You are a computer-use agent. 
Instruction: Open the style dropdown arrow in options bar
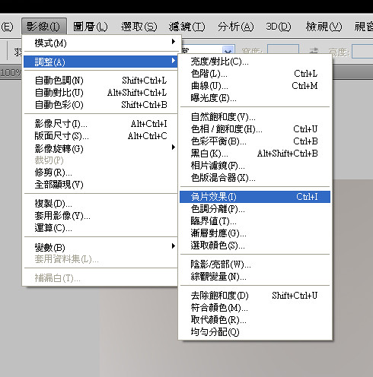pos(228,49)
